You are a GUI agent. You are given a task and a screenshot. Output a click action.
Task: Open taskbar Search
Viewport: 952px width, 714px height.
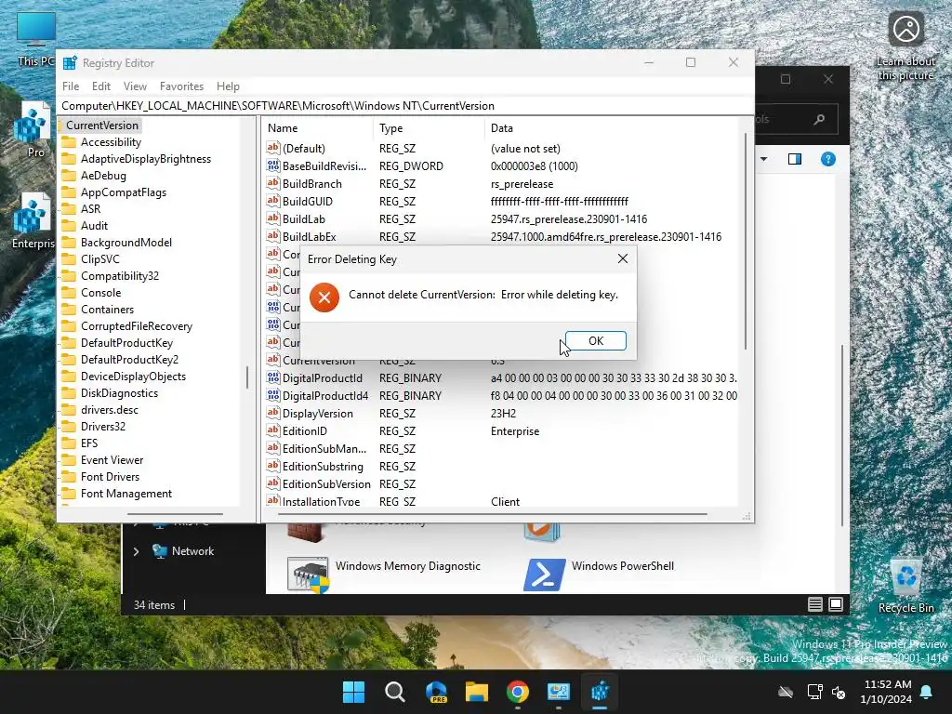pyautogui.click(x=394, y=692)
